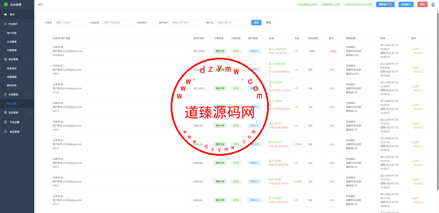The height and width of the screenshot is (213, 439).
Task: Tick the checkbox for order 82
Action: [44, 163]
